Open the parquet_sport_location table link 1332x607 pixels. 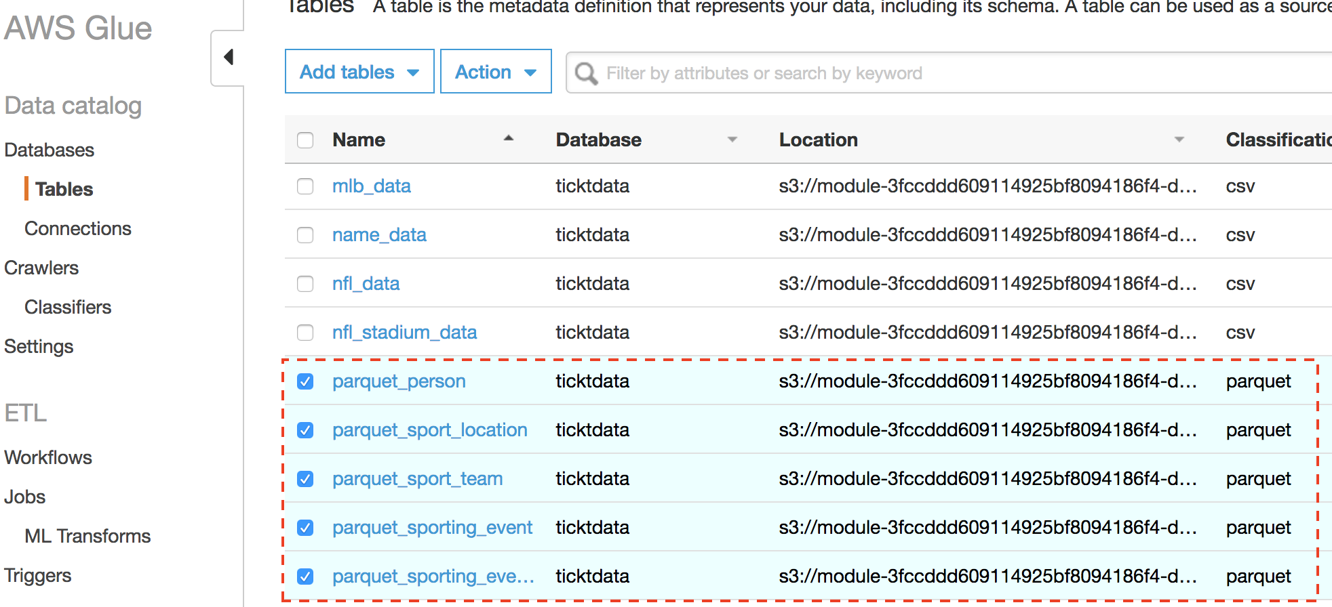coord(430,430)
